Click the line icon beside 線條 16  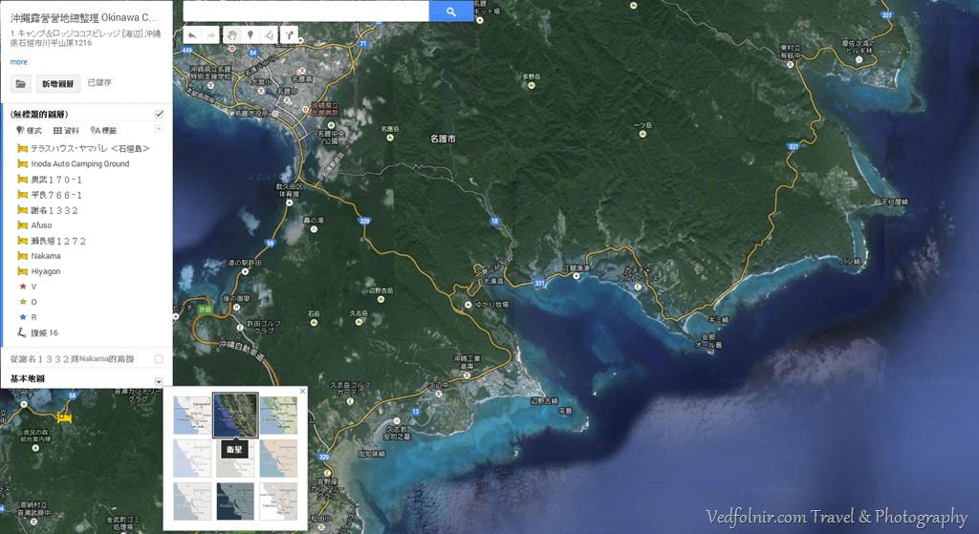23,332
